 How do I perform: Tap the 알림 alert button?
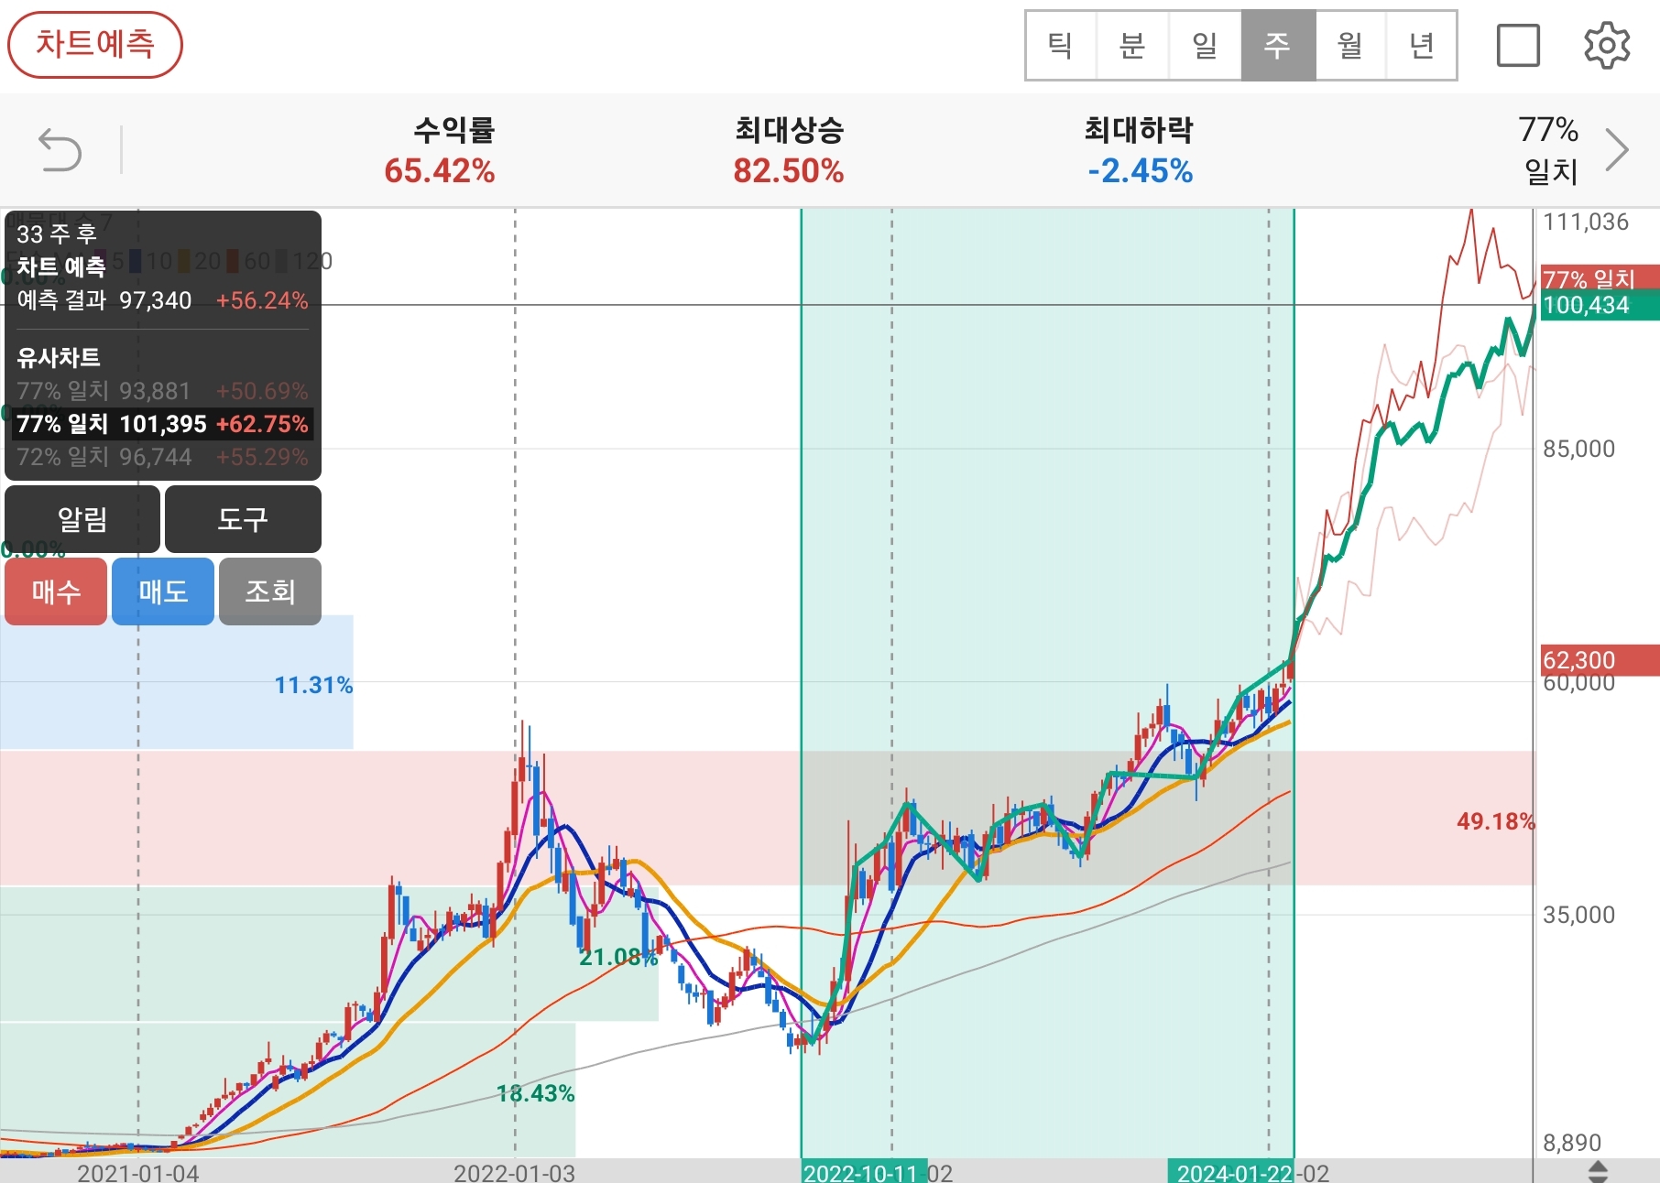pyautogui.click(x=82, y=519)
